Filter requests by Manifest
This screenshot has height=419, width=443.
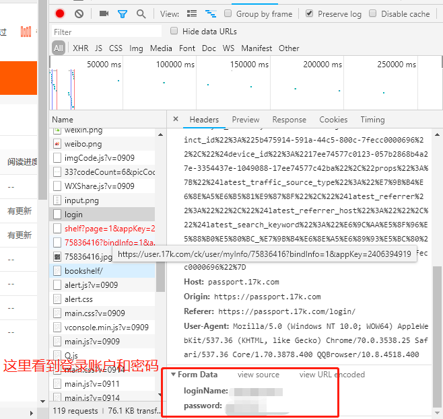click(x=257, y=48)
